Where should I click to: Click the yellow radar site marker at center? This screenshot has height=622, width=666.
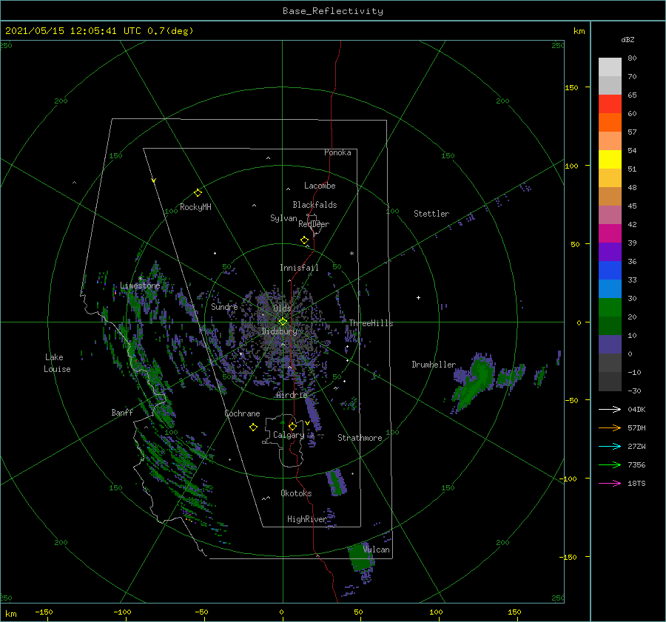point(283,322)
